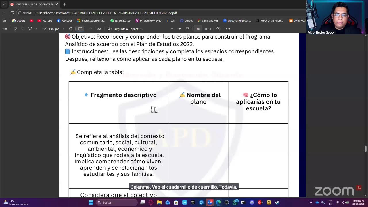Open YouTube bookmark
Image resolution: width=368 pixels, height=207 pixels.
[x=45, y=21]
